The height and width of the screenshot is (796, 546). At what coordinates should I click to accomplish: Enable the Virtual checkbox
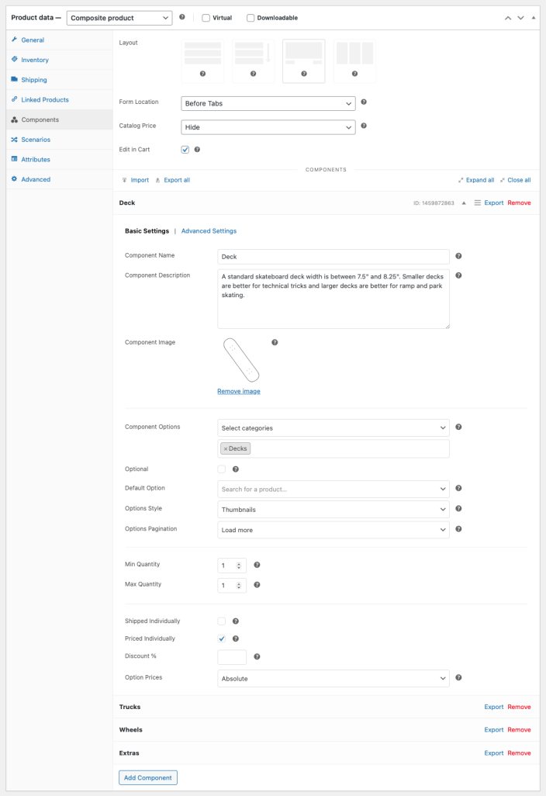[206, 18]
